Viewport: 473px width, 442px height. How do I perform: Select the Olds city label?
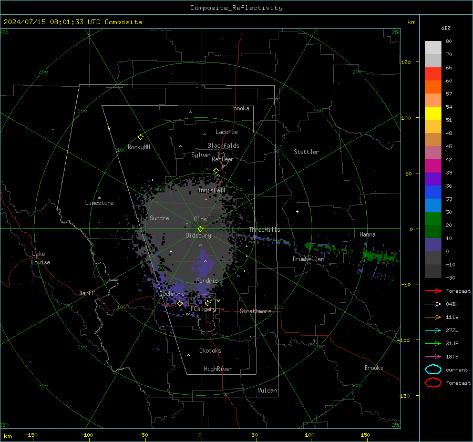click(200, 219)
